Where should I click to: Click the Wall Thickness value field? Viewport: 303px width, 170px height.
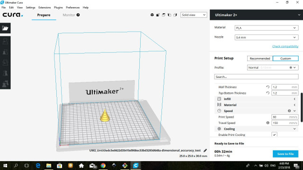tap(285, 87)
